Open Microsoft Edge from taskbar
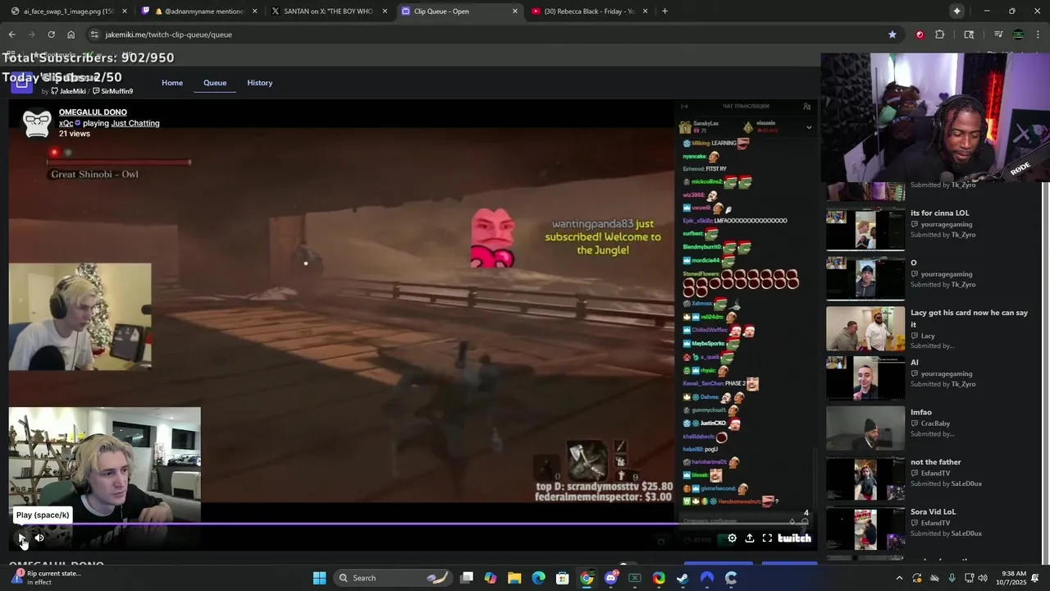 click(538, 578)
